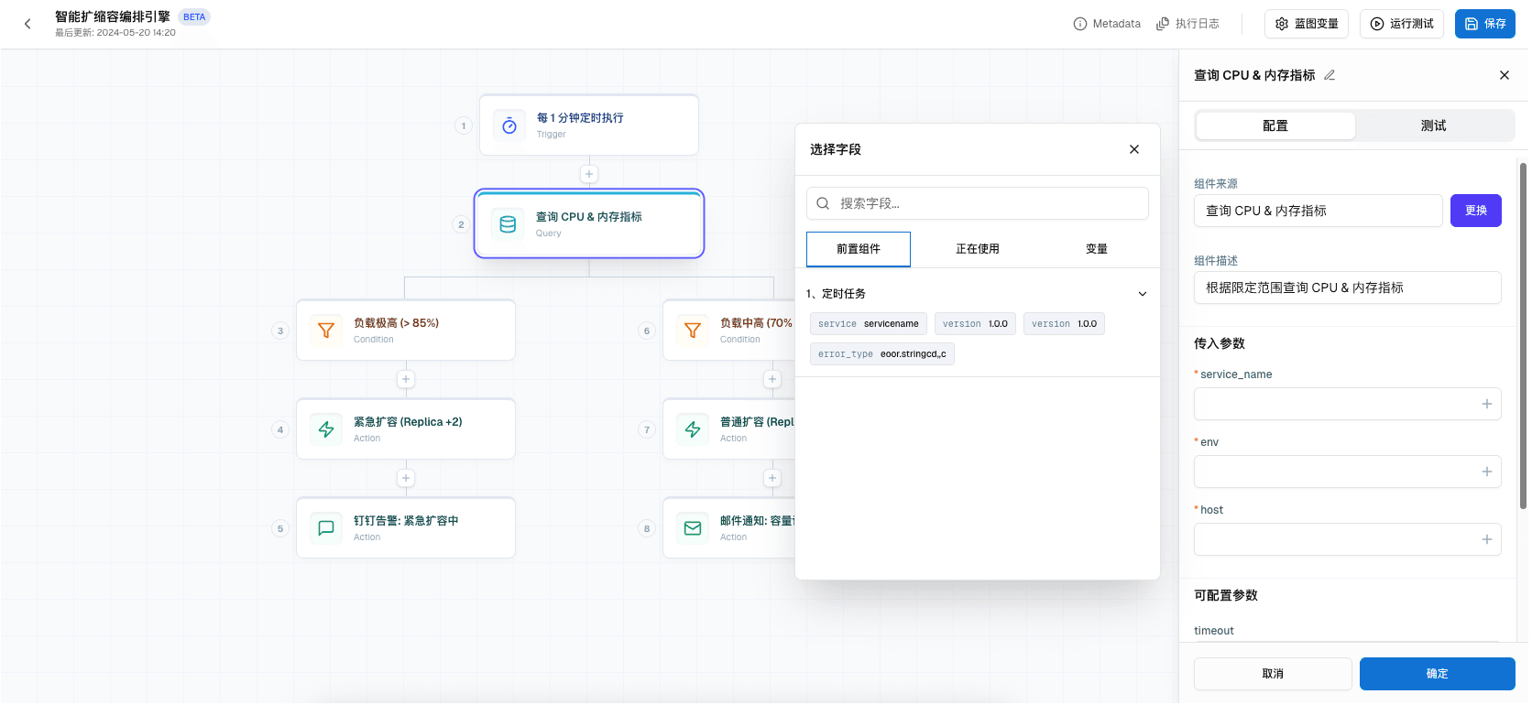Click the lightning icon on 紧急扩容 action

326,429
